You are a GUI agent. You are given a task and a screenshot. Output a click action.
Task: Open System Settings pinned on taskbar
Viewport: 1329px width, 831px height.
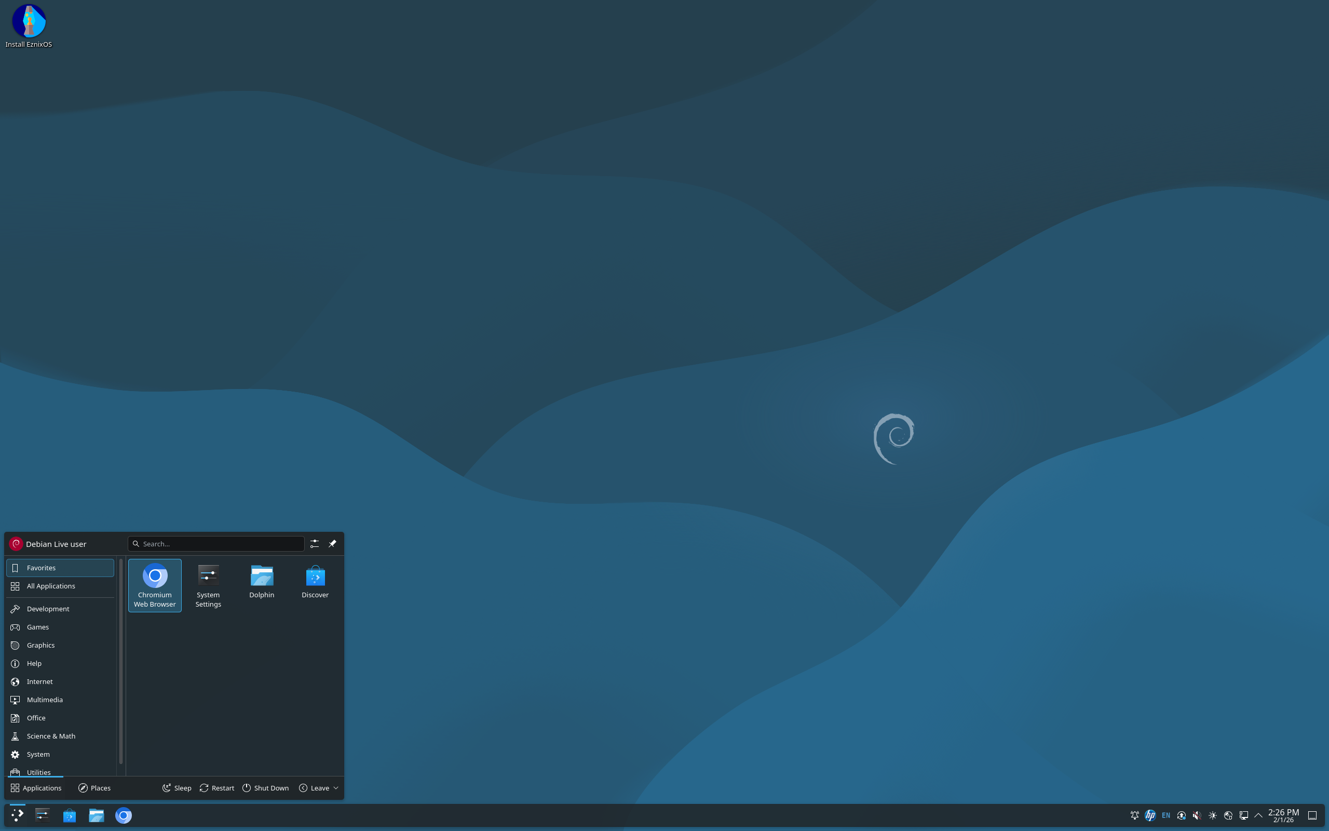coord(42,815)
